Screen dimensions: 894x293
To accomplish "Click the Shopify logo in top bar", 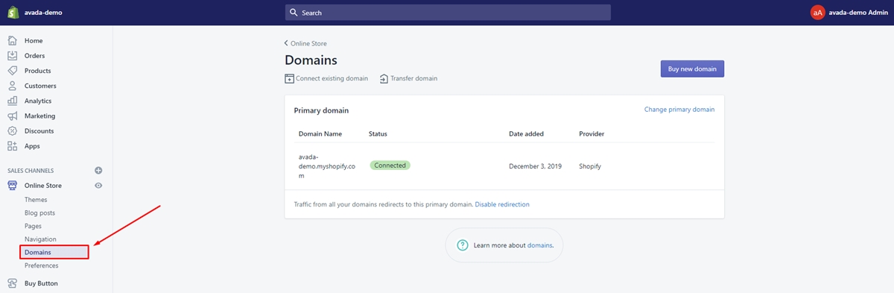I will pos(13,12).
